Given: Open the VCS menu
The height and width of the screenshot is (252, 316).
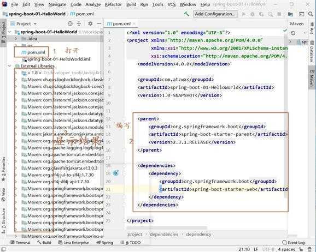Looking at the screenshot, I should pyautogui.click(x=172, y=4).
